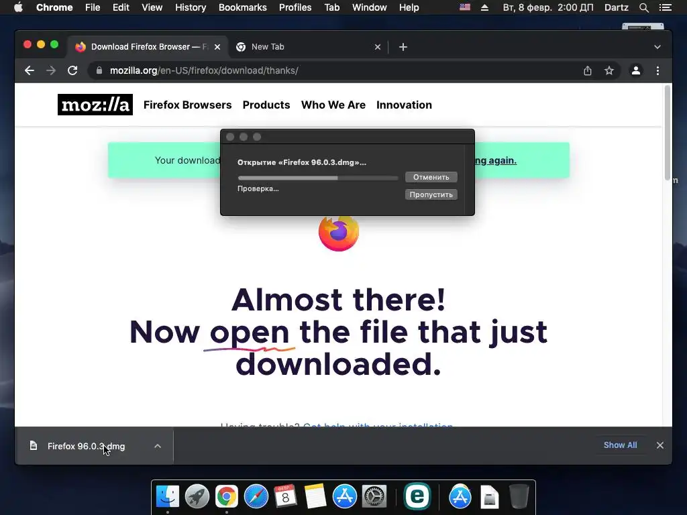The width and height of the screenshot is (687, 515).
Task: Open a new tab with the plus button
Action: pos(403,47)
